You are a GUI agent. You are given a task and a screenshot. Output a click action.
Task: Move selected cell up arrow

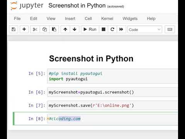pyautogui.click(x=65, y=29)
